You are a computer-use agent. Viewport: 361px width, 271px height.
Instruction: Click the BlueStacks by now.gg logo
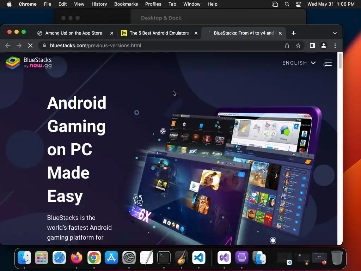click(x=29, y=63)
